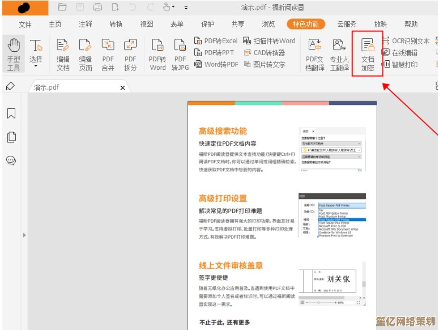This screenshot has width=438, height=330.
Task: Open the Bookmarks panel in sidebar
Action: (11, 113)
